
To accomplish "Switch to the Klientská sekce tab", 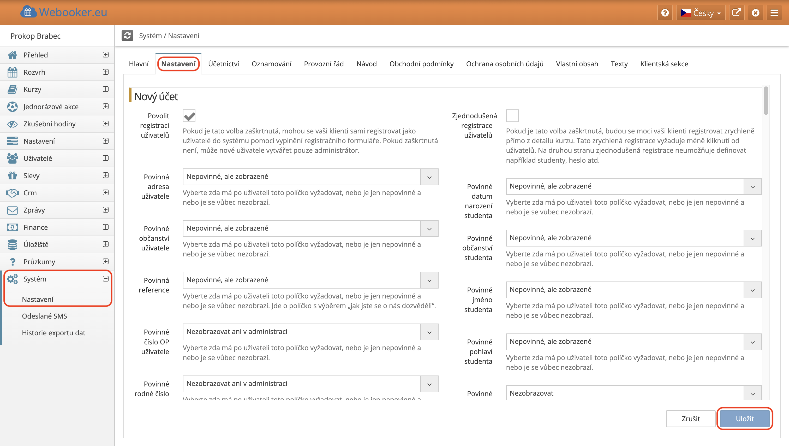I will 664,64.
